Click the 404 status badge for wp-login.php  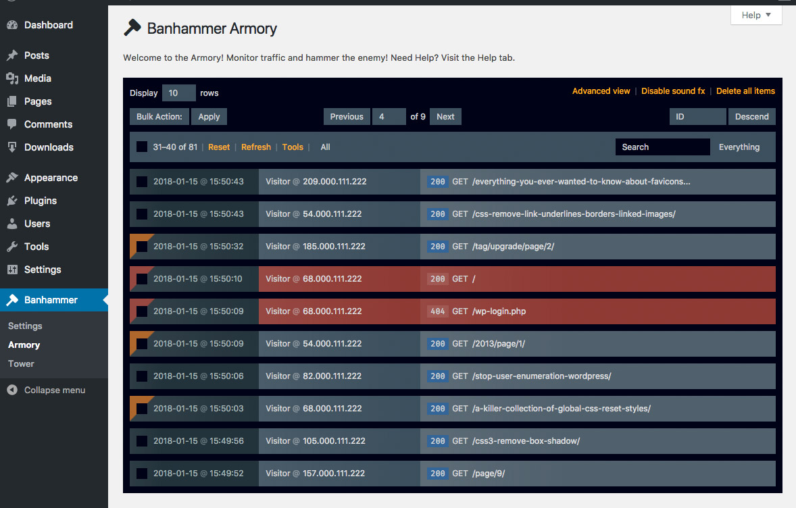click(438, 311)
